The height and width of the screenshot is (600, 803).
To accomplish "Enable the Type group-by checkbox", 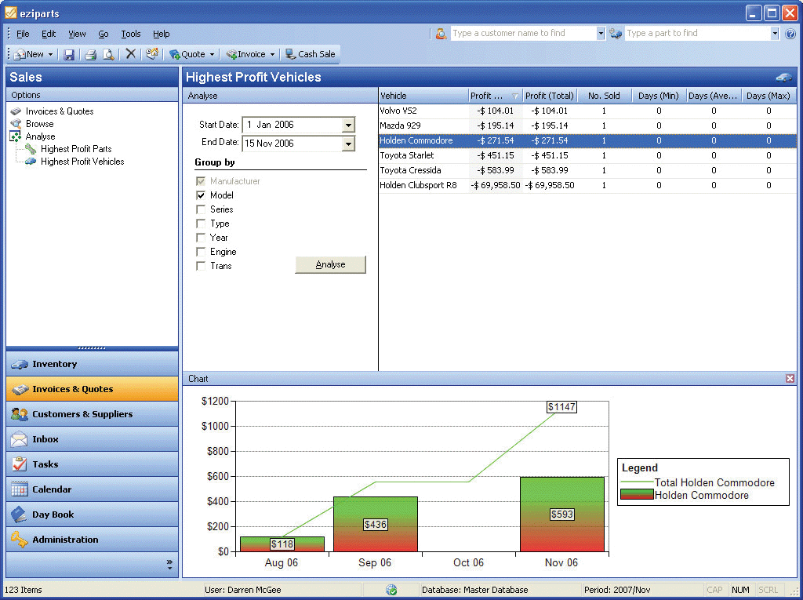I will pos(201,224).
